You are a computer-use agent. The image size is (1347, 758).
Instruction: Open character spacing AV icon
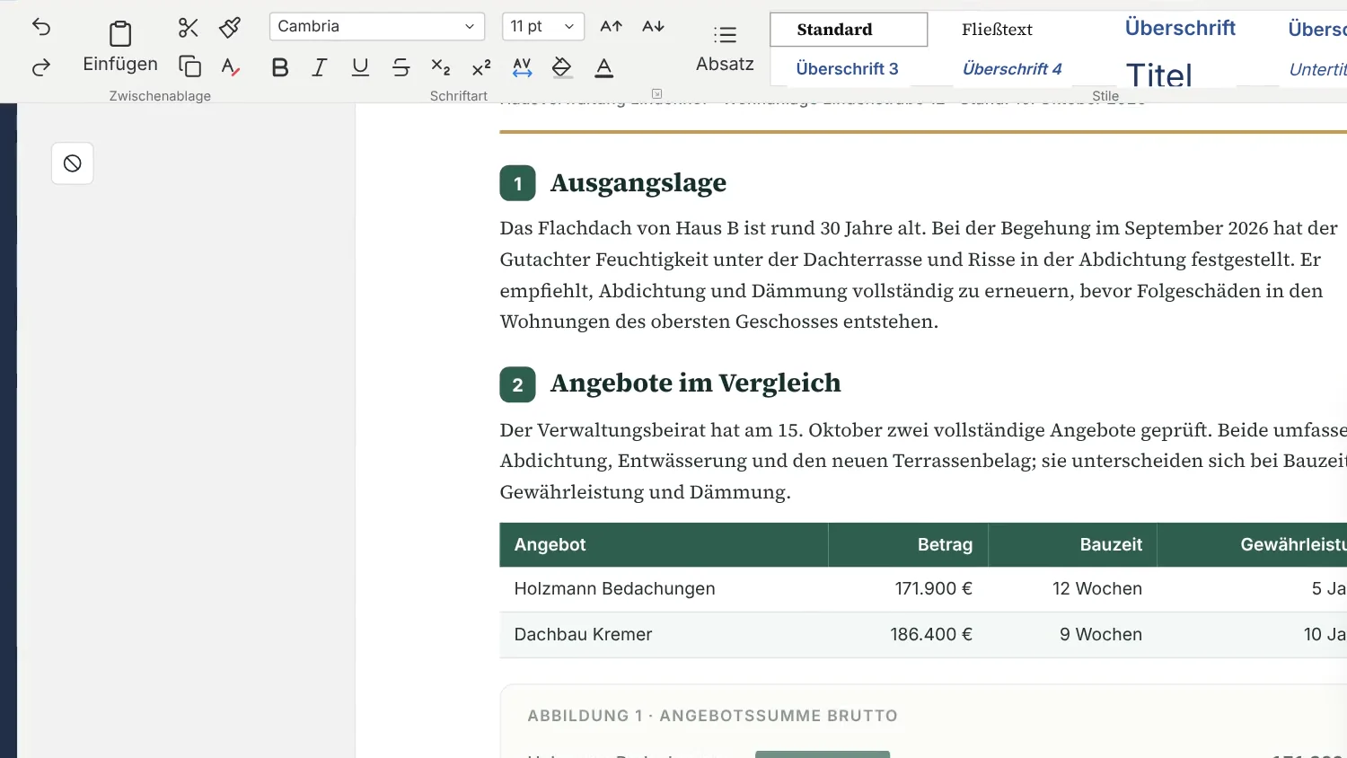(x=523, y=67)
